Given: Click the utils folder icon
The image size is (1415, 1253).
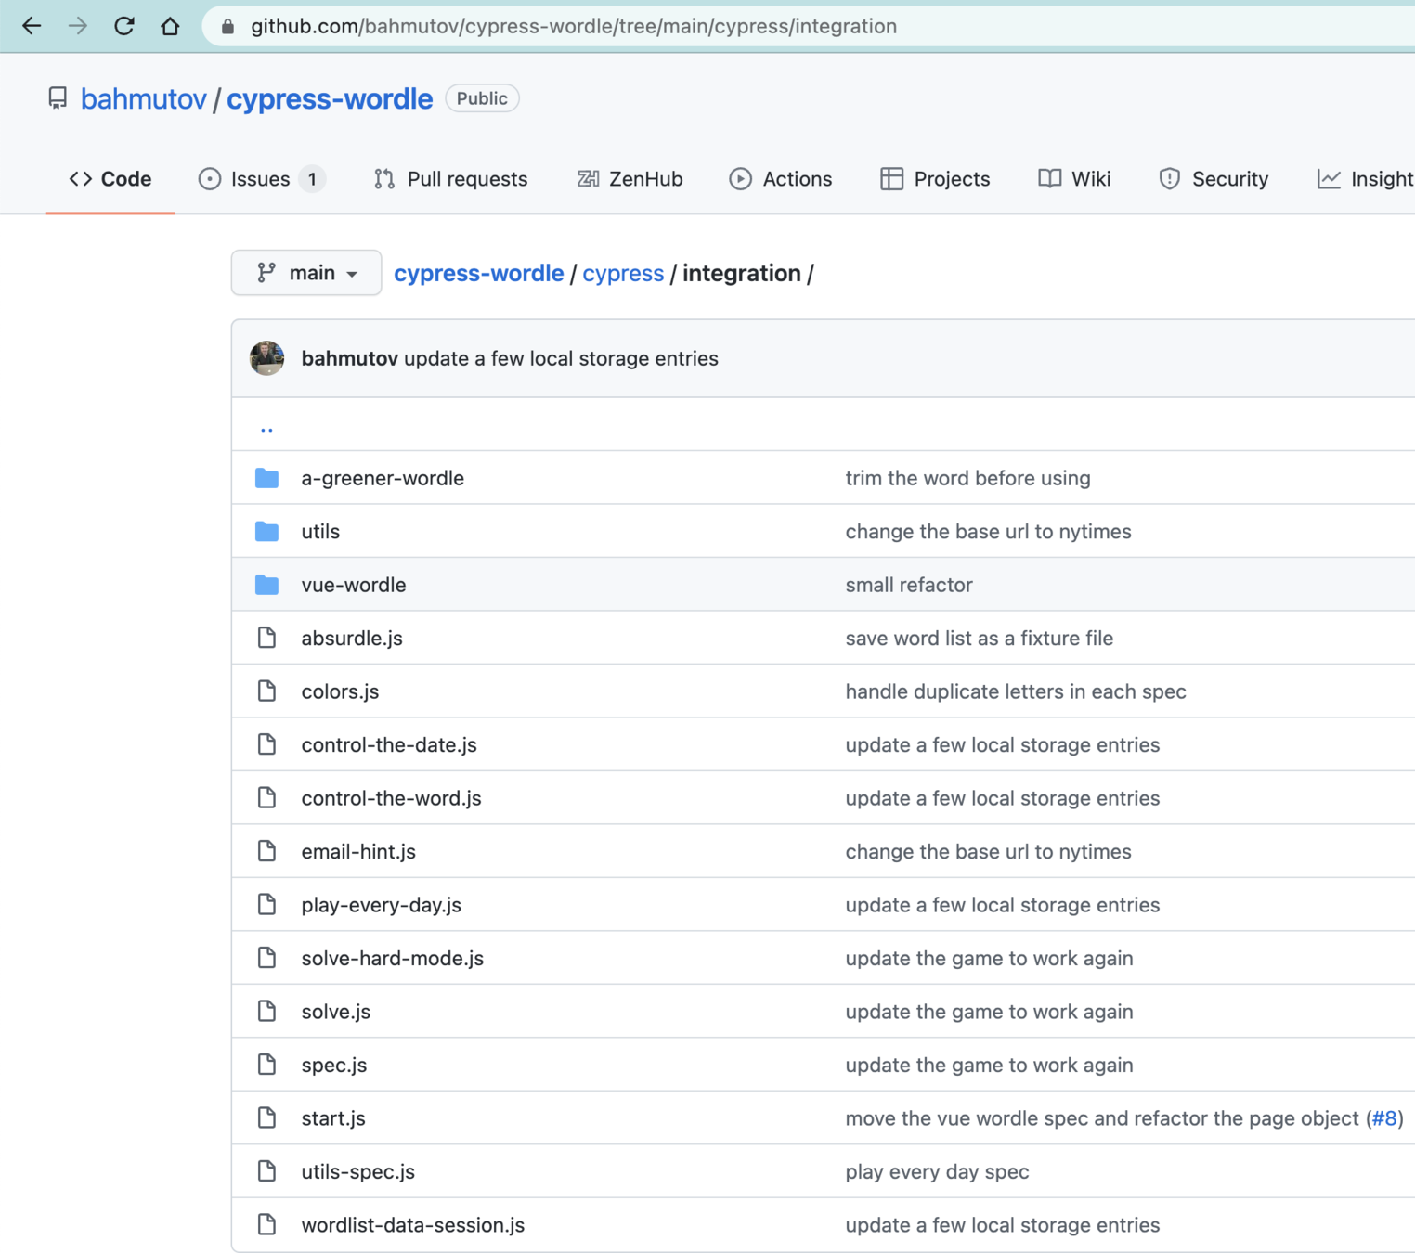Looking at the screenshot, I should [266, 532].
